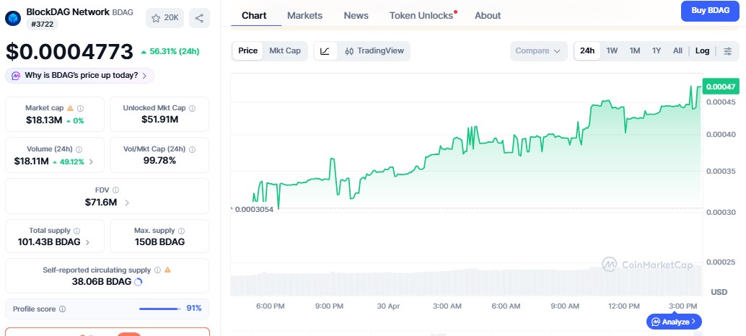
Task: Open the Volume (24h) info icon
Action: (79, 149)
